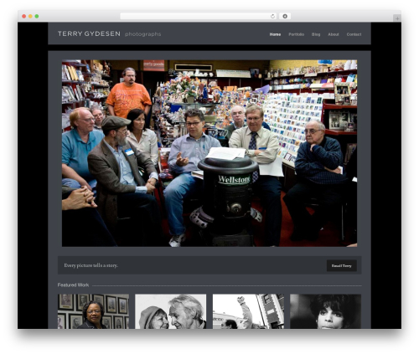The image size is (419, 354).
Task: Click the Terry Gydesen site title
Action: point(89,33)
